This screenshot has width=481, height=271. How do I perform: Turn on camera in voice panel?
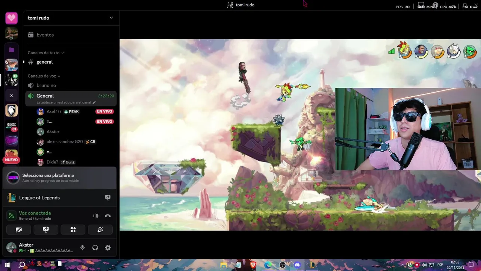pyautogui.click(x=19, y=230)
